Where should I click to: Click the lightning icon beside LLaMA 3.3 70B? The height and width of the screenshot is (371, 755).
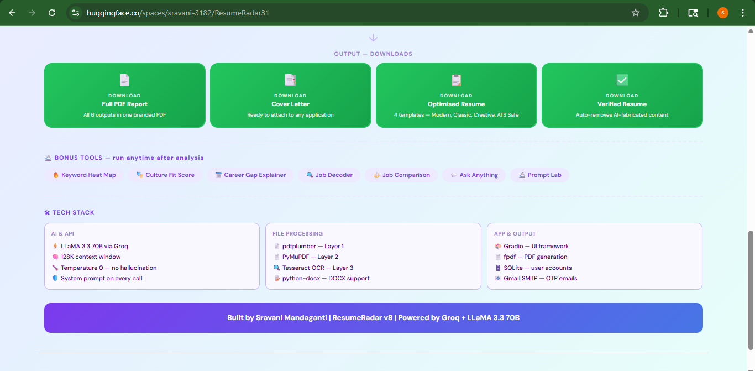click(x=55, y=247)
